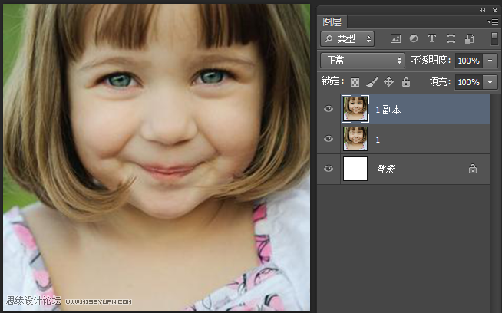
Task: Lock image pixels brush icon
Action: (x=372, y=82)
